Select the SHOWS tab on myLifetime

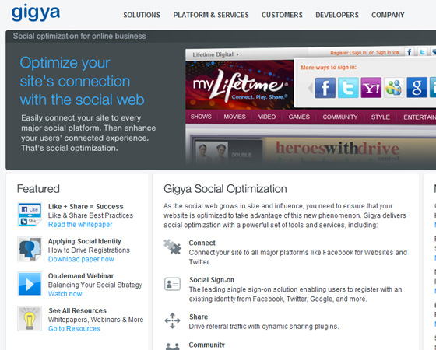201,117
